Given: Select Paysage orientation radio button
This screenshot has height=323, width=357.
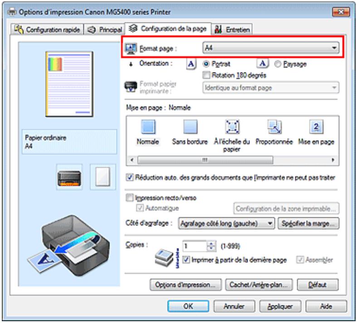Looking at the screenshot, I should coord(278,64).
